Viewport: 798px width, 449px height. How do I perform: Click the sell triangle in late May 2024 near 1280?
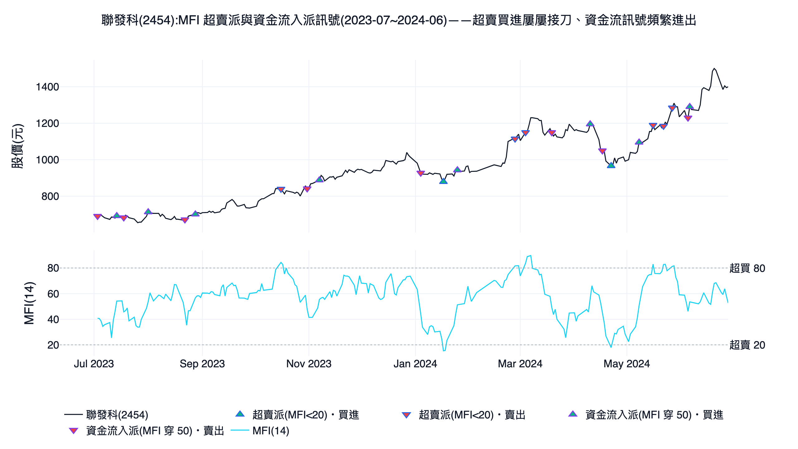[672, 108]
